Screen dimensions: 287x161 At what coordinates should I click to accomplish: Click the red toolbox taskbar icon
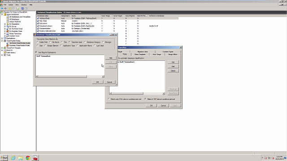point(35,158)
